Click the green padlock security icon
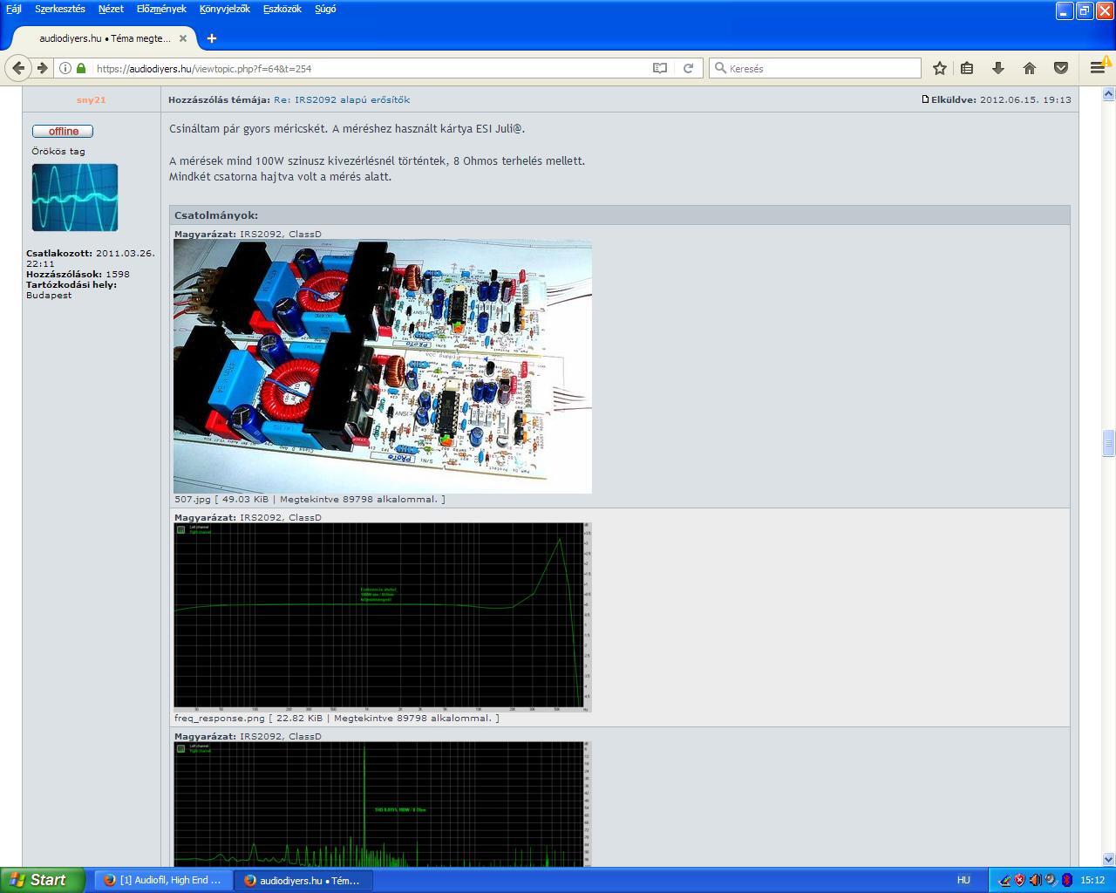 point(81,68)
